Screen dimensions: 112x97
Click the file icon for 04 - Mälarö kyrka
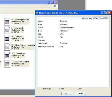coord(7,30)
